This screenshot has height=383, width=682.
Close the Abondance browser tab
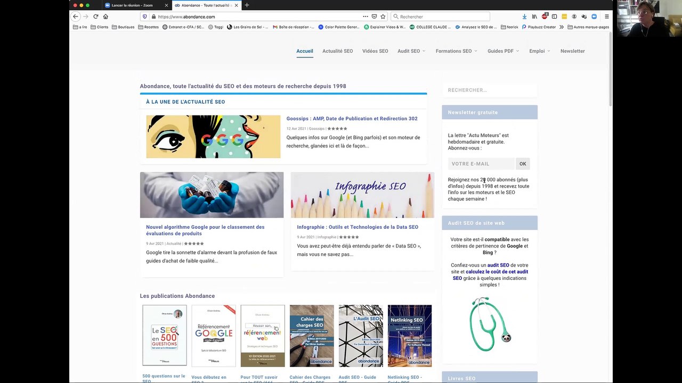pos(236,5)
